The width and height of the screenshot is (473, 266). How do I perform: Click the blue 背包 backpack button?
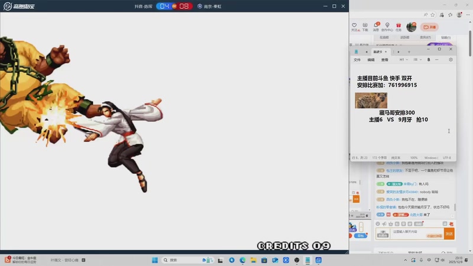361,235
